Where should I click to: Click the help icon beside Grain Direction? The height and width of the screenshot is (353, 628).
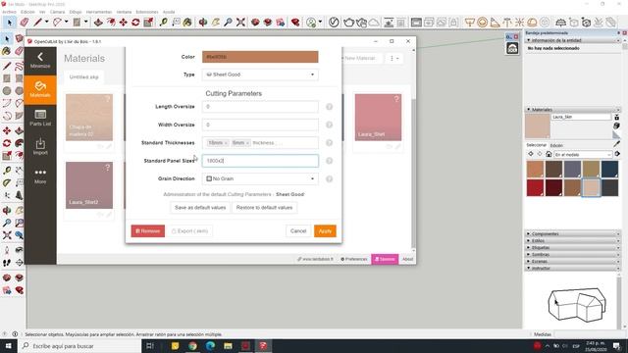tap(330, 178)
